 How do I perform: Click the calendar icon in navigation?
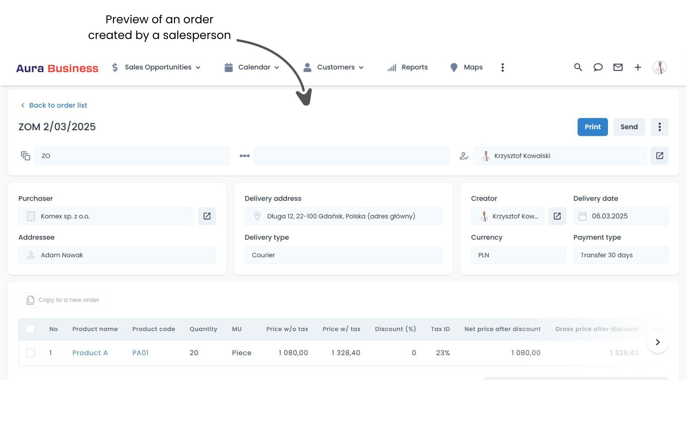(x=229, y=67)
